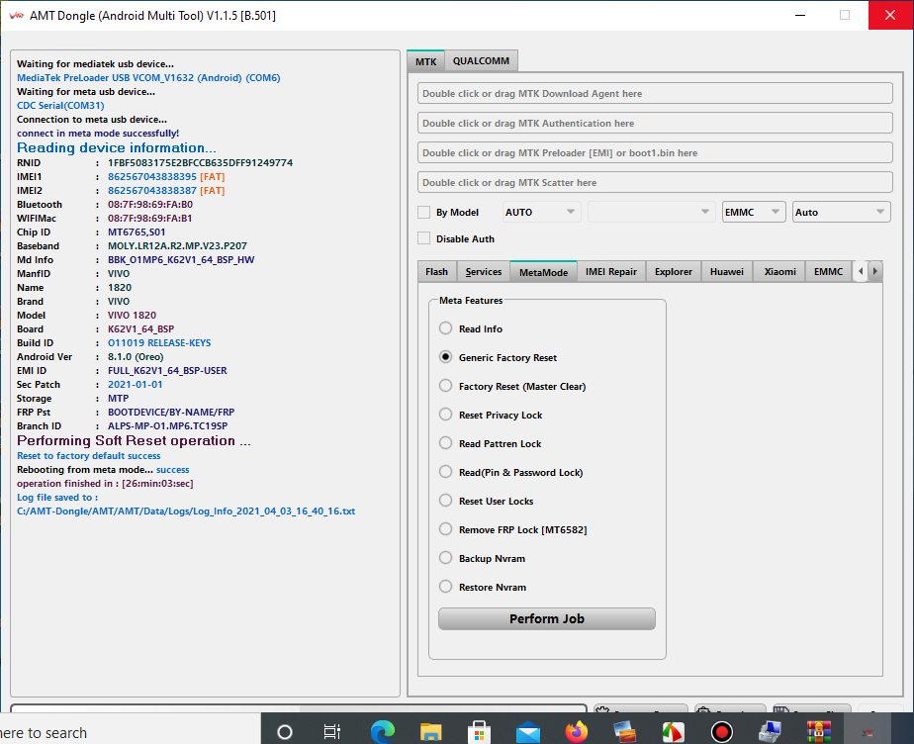The height and width of the screenshot is (744, 914).
Task: Click the Model value VIVO 1820
Action: pyautogui.click(x=132, y=315)
